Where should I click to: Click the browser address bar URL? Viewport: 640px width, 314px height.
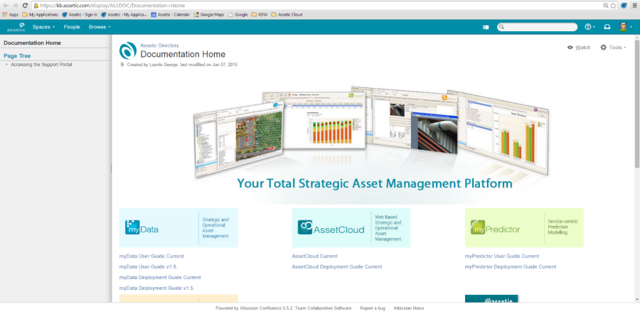point(112,6)
